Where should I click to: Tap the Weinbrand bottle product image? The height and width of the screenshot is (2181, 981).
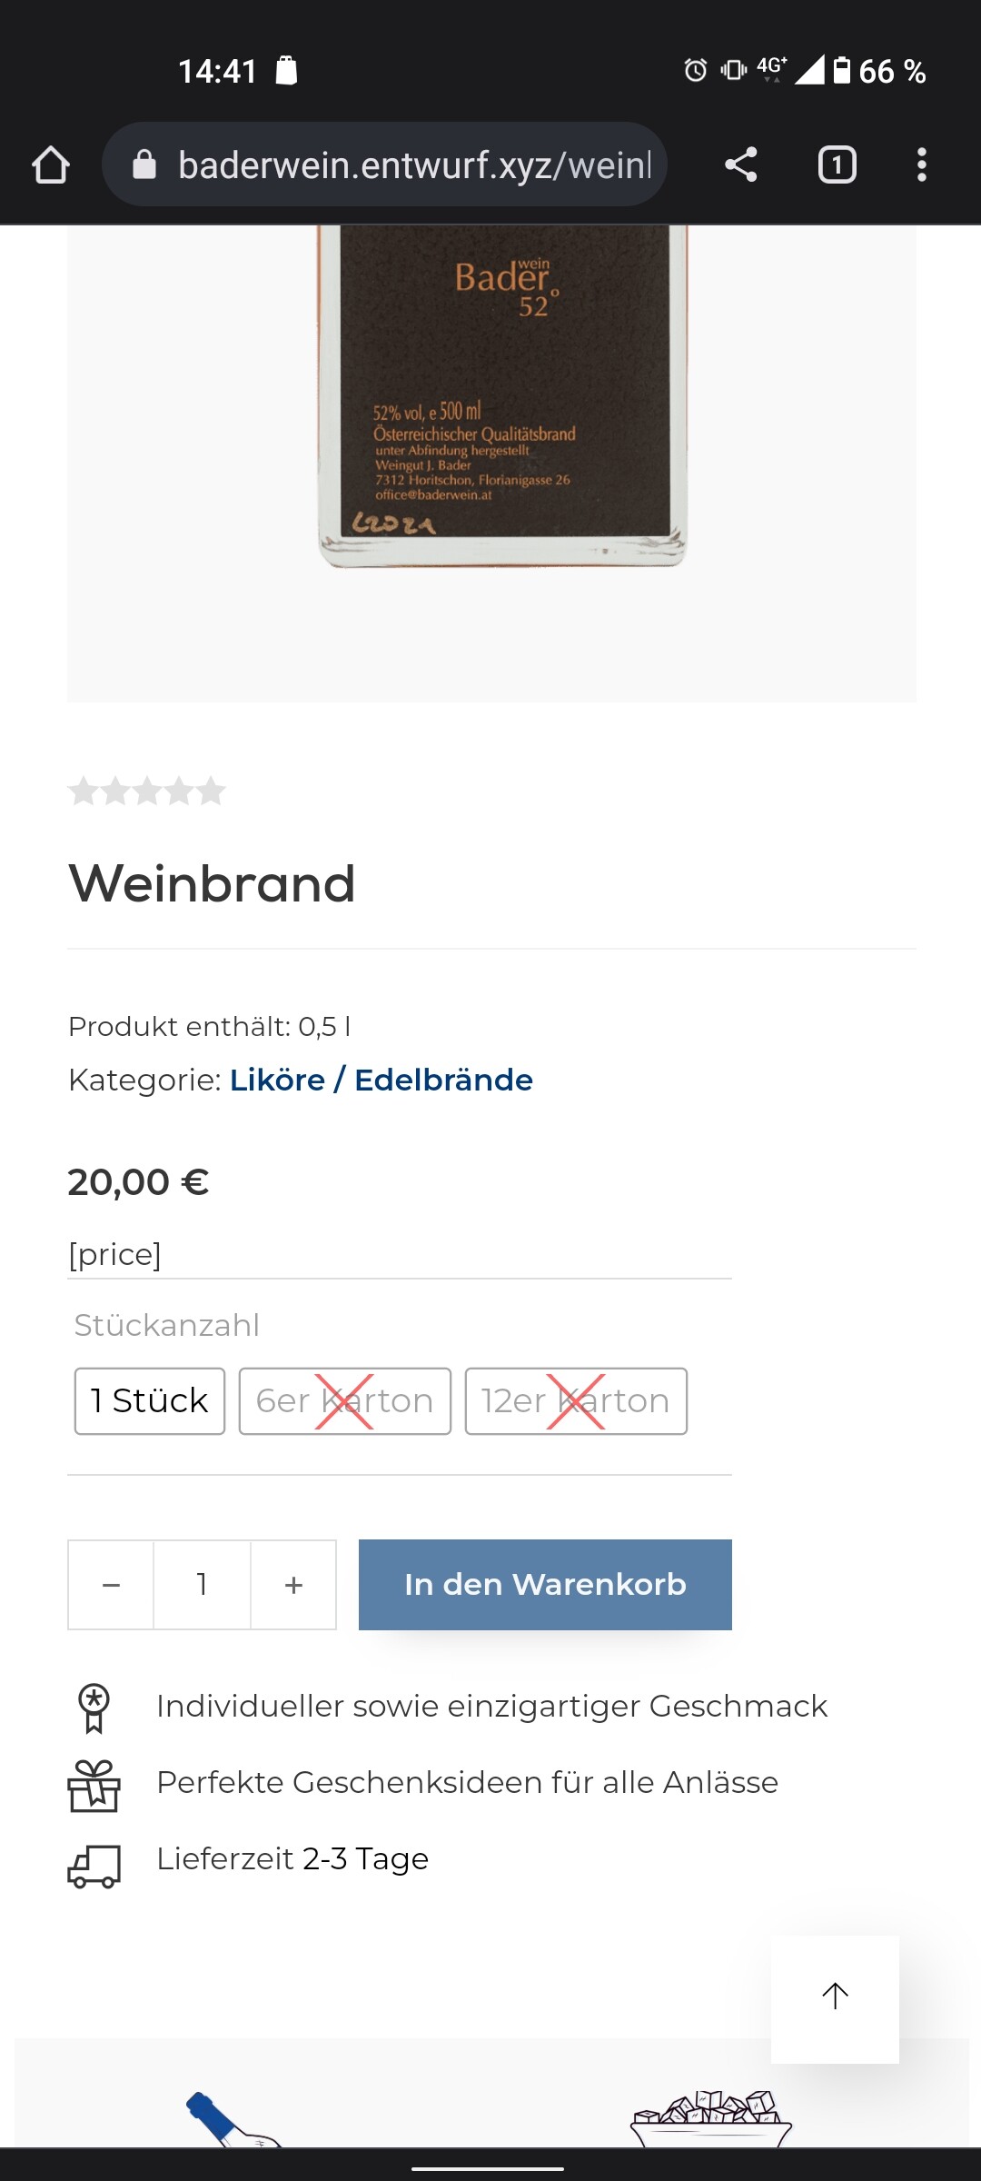click(x=502, y=397)
